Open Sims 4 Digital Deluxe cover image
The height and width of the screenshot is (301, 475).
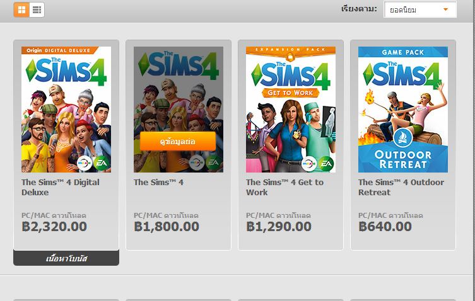(66, 110)
